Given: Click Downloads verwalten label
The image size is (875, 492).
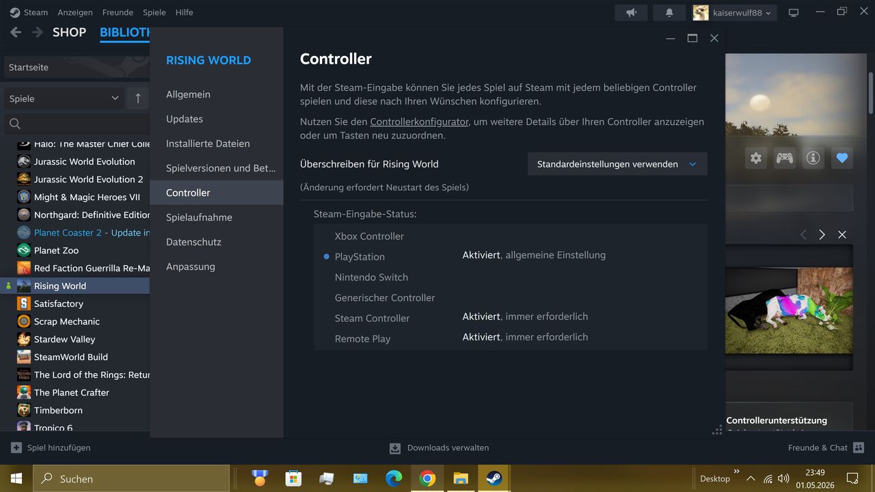Looking at the screenshot, I should click(448, 448).
